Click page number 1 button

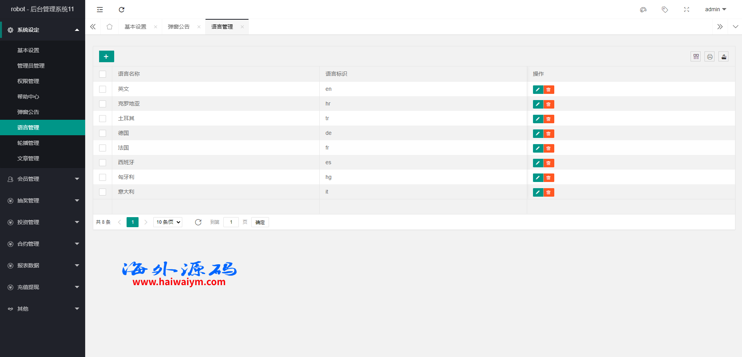tap(132, 222)
